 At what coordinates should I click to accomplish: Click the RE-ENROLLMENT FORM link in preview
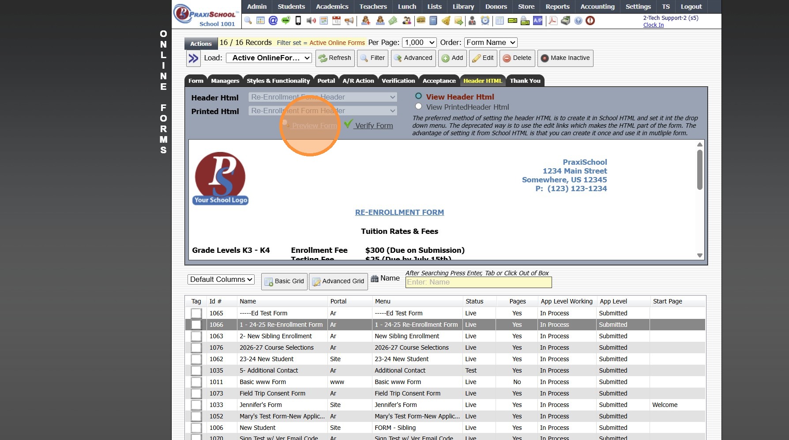399,212
